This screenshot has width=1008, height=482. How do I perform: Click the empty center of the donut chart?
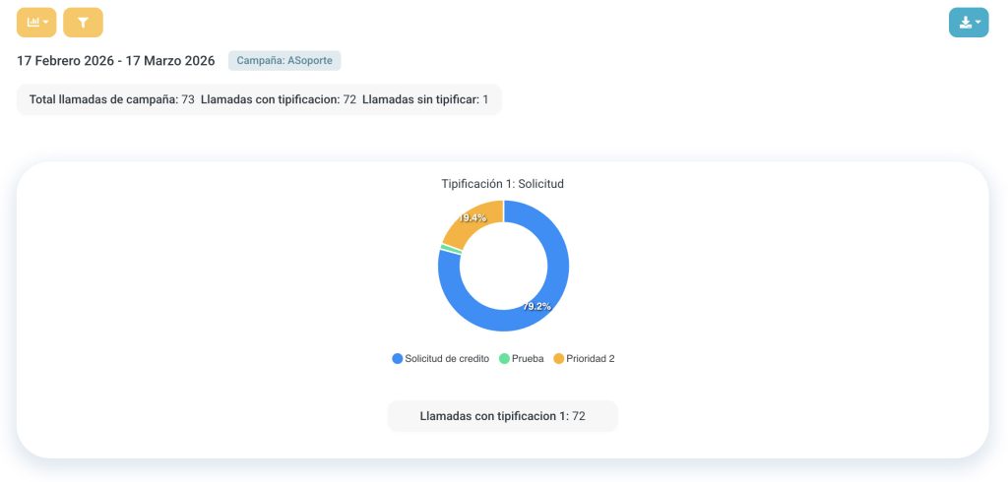(x=503, y=266)
